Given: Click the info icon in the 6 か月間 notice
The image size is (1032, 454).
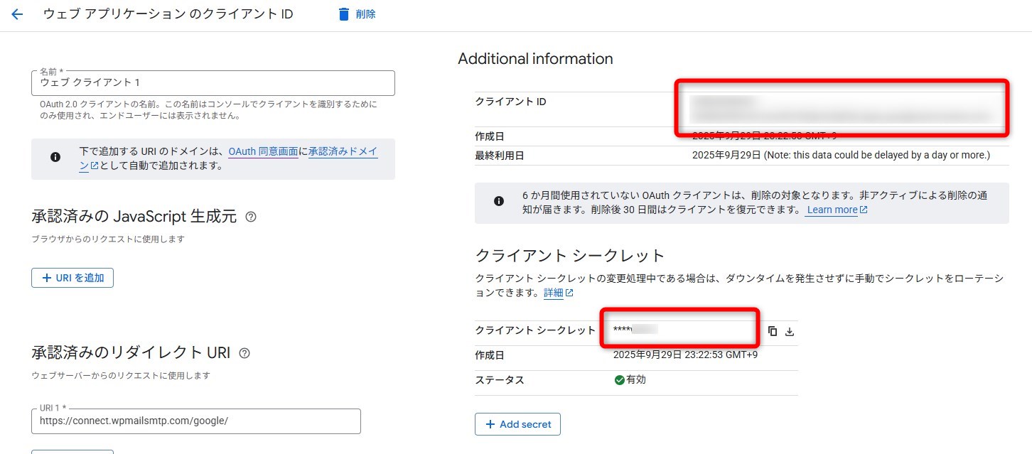Looking at the screenshot, I should pyautogui.click(x=499, y=201).
